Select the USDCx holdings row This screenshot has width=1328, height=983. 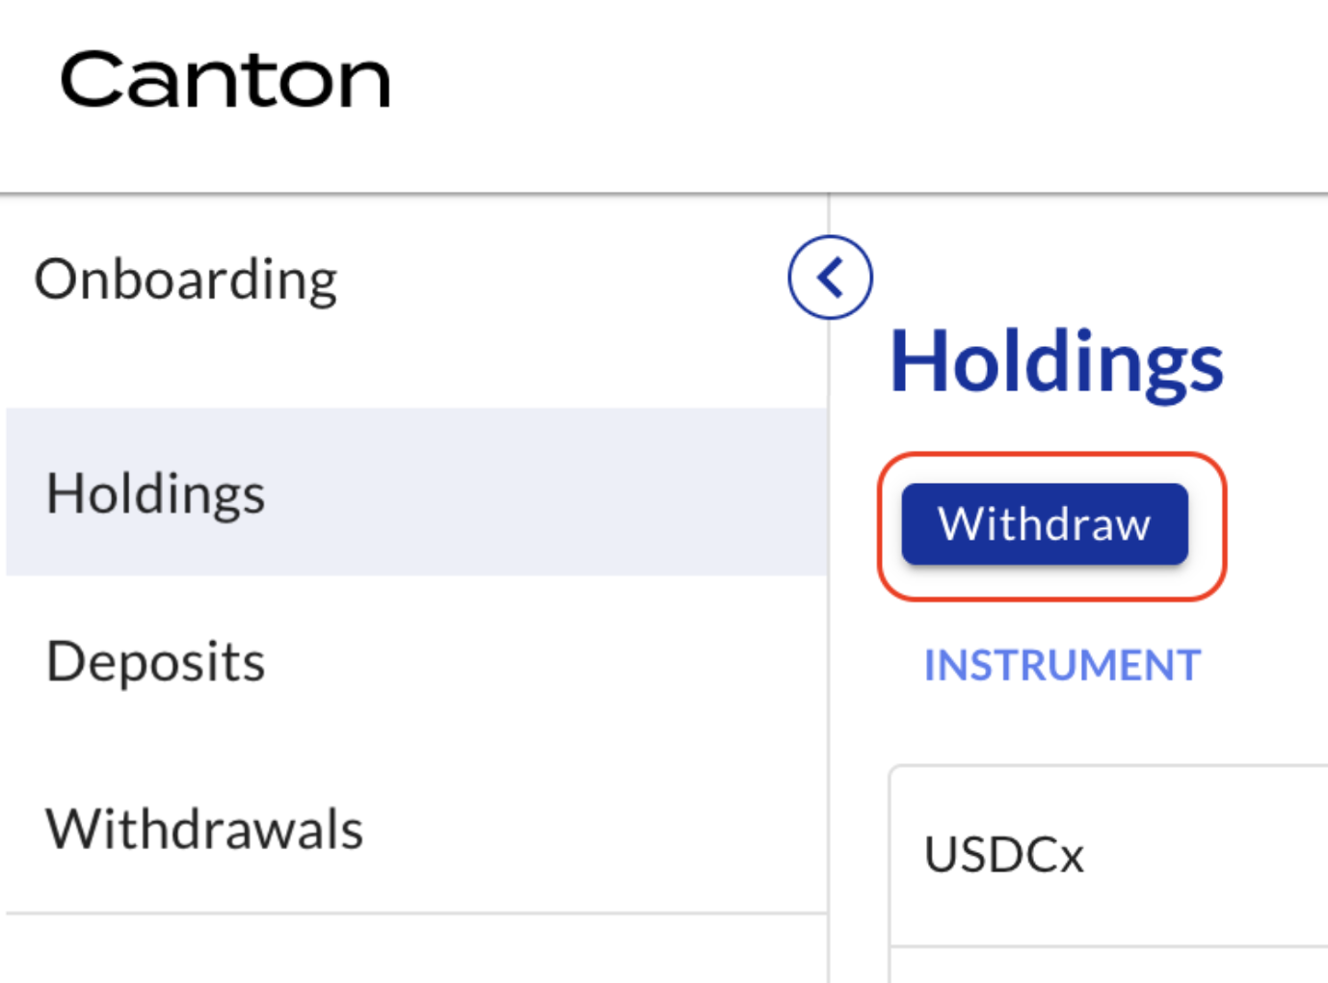pyautogui.click(x=1108, y=855)
